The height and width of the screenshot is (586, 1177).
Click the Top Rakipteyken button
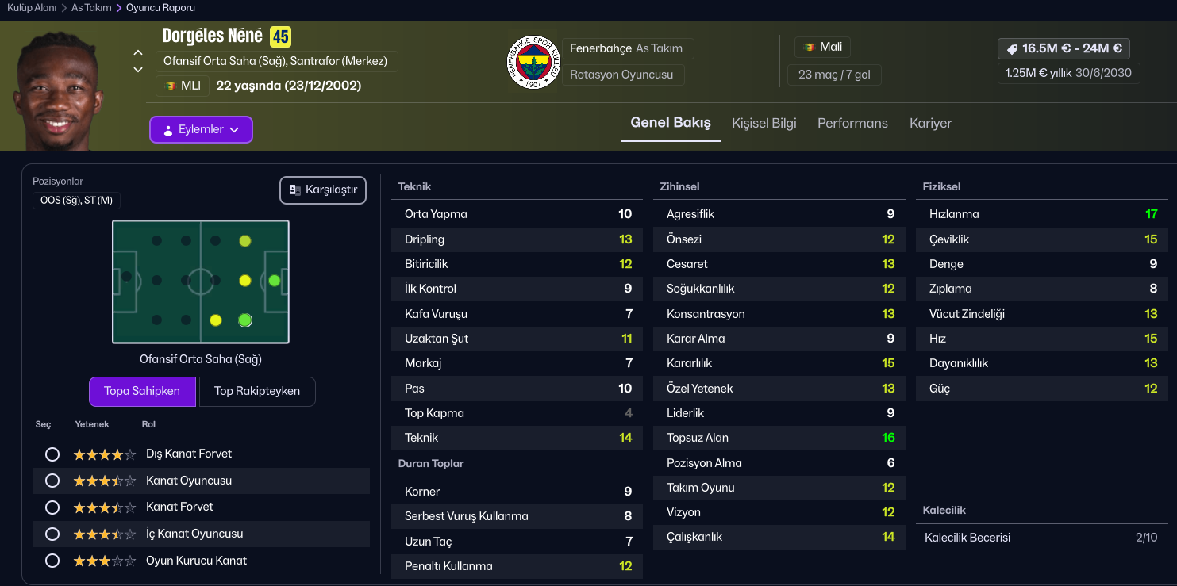(x=257, y=391)
